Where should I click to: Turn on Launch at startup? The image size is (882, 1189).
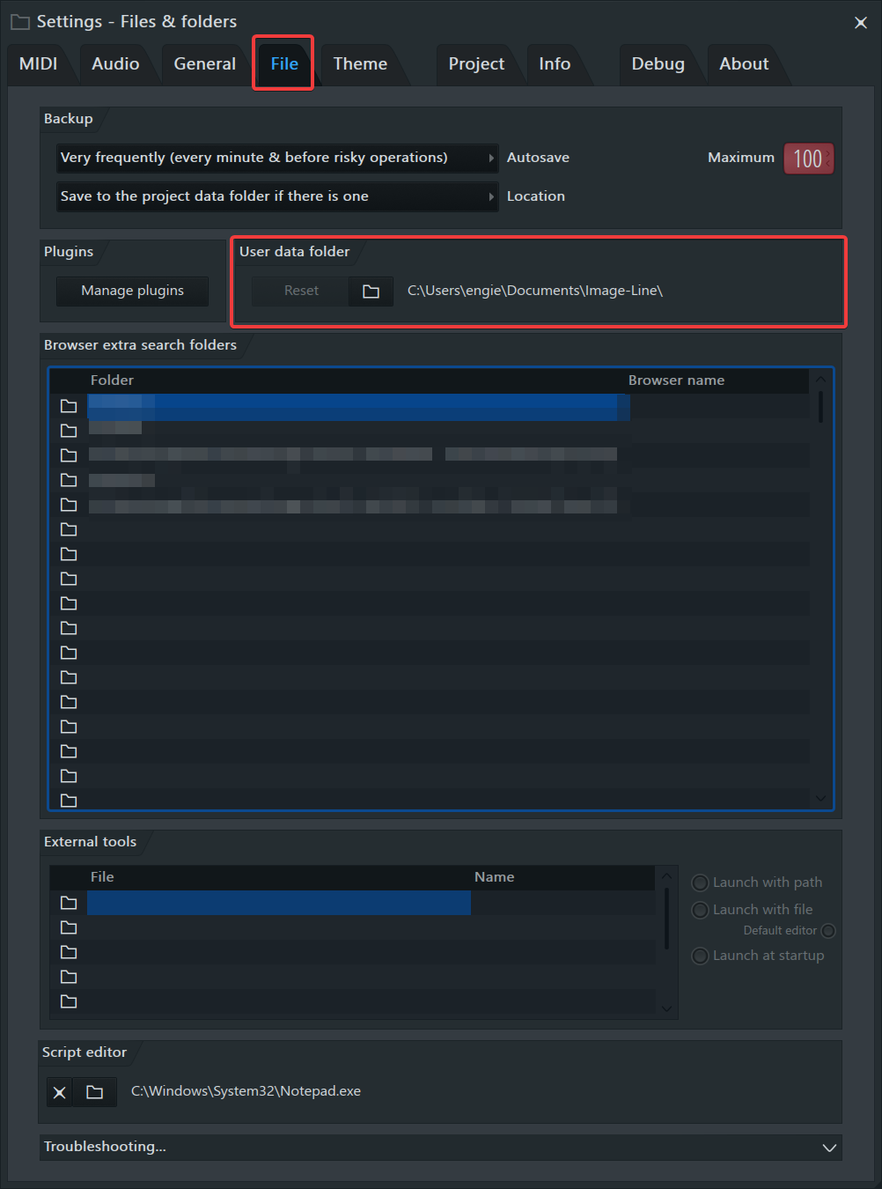[700, 956]
